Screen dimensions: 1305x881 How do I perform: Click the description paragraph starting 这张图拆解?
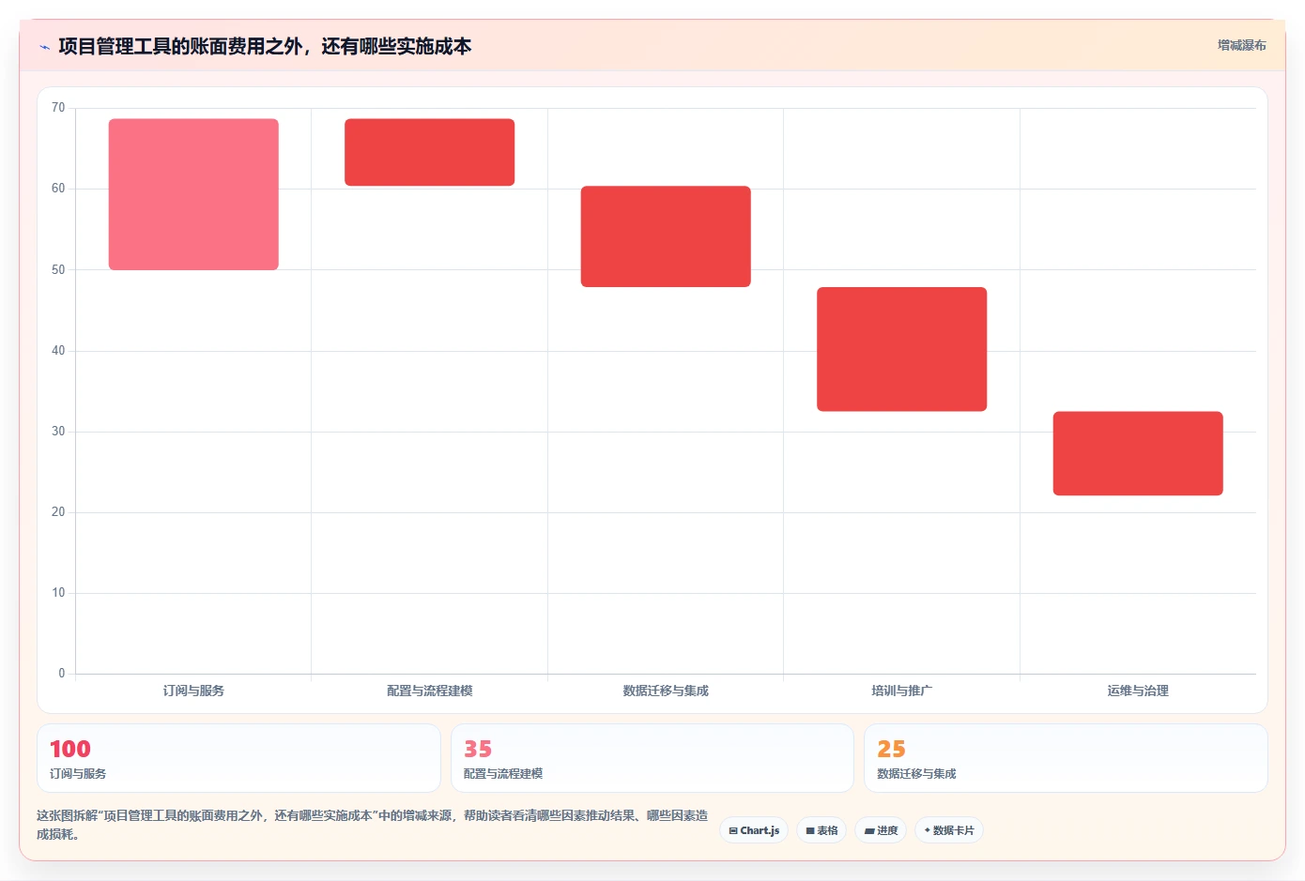[373, 825]
